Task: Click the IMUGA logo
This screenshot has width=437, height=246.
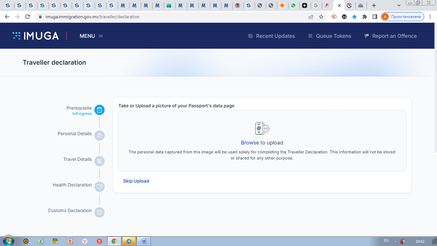Action: click(35, 36)
